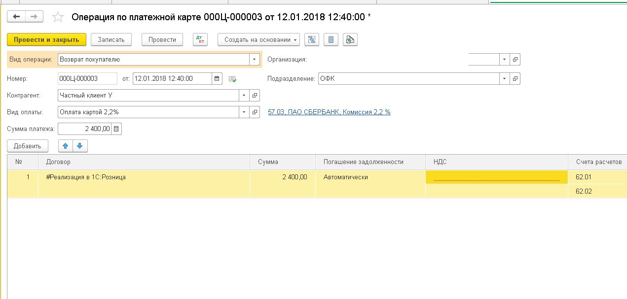The width and height of the screenshot is (627, 299).
Task: Open the document structure (related documents) icon
Action: [x=312, y=40]
